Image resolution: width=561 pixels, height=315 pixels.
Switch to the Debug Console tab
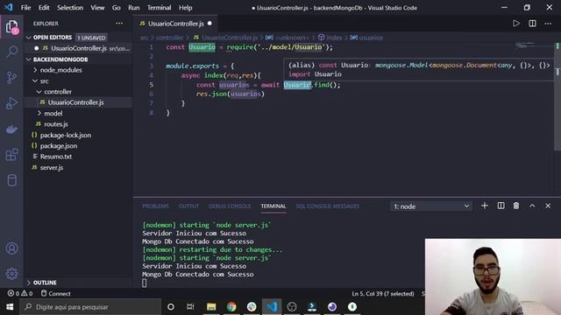point(230,206)
